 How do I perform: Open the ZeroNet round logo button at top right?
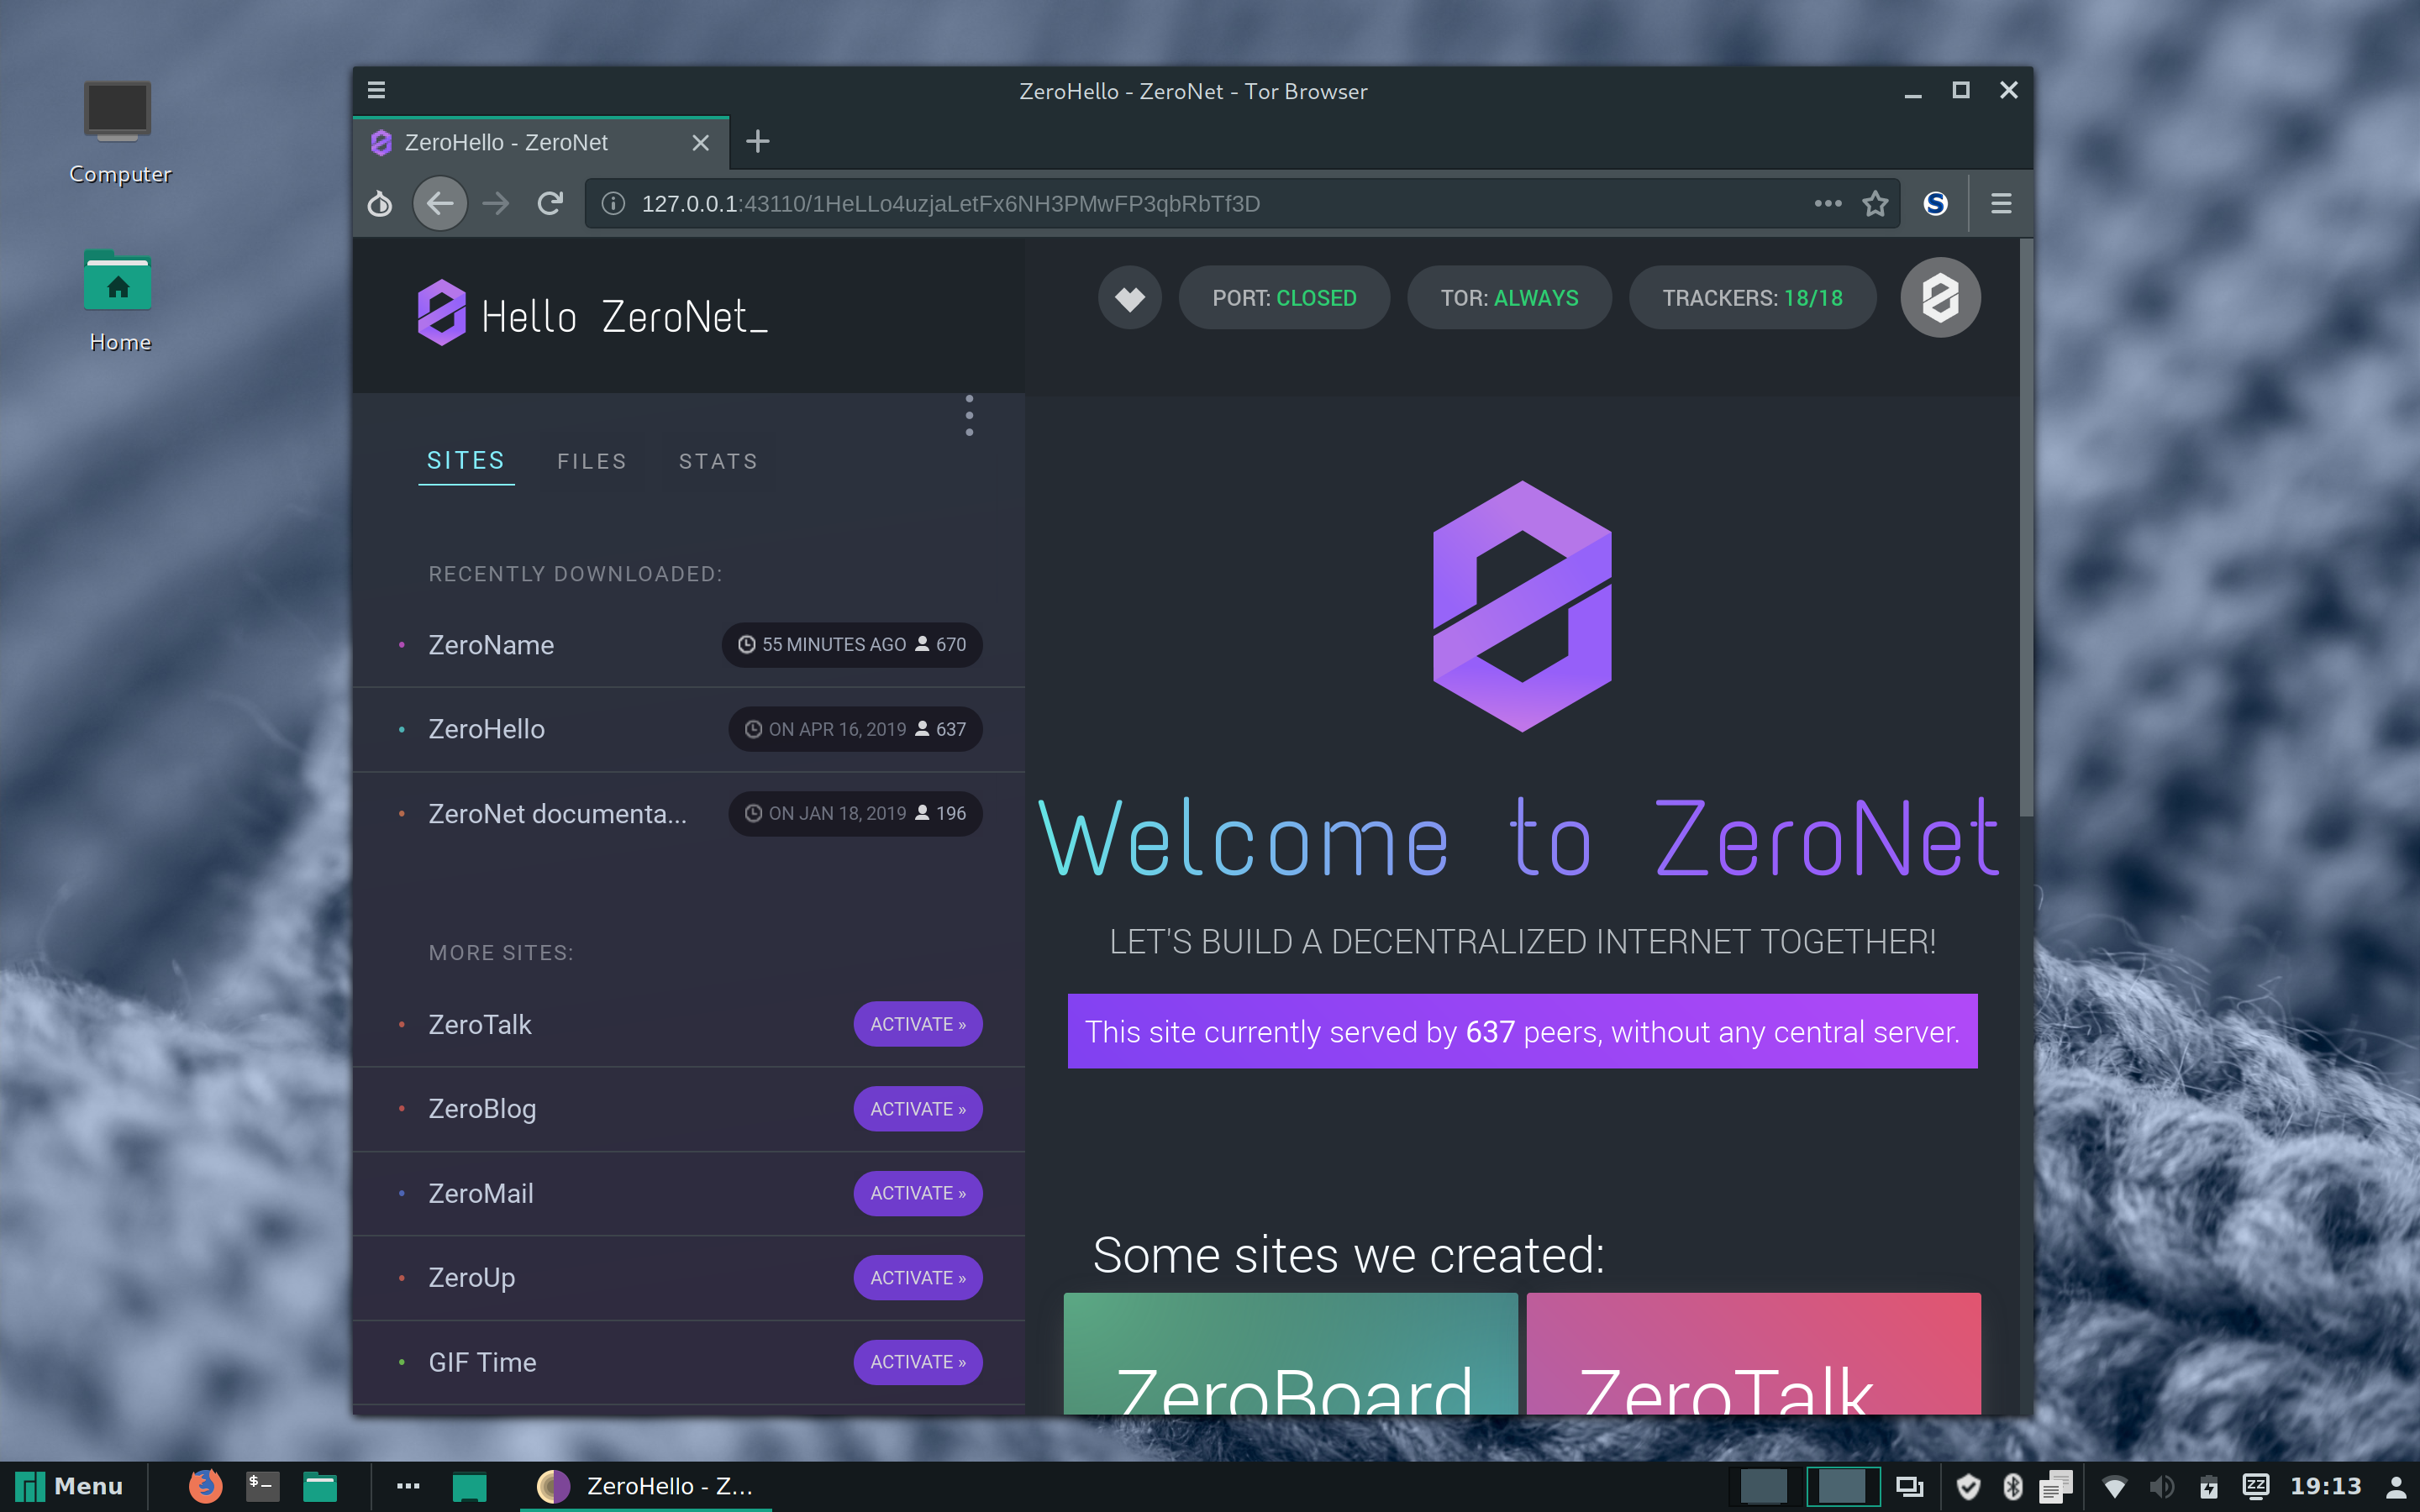[x=1940, y=298]
